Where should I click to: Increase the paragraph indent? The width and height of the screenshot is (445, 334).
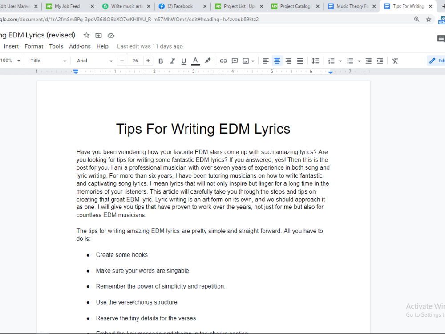click(x=380, y=61)
